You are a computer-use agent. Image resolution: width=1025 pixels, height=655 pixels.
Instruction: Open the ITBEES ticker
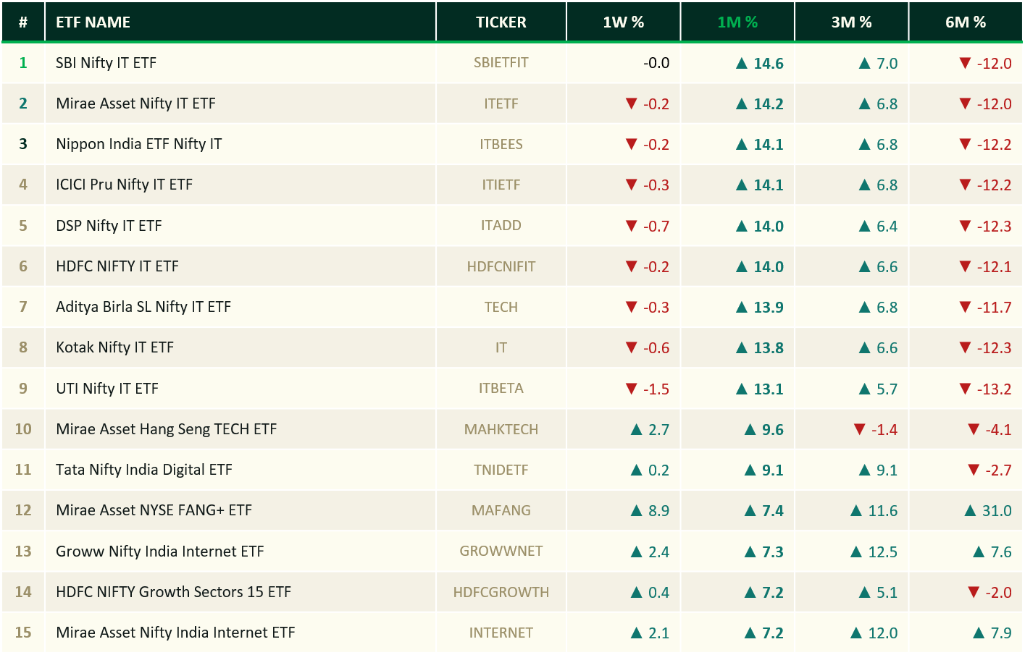pos(501,144)
